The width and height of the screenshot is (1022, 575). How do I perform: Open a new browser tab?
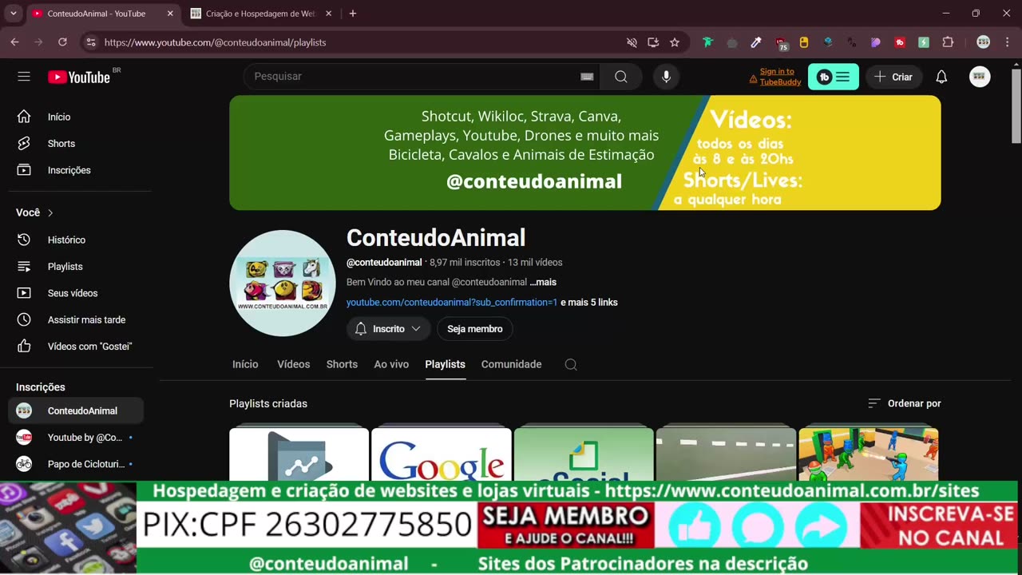[353, 14]
